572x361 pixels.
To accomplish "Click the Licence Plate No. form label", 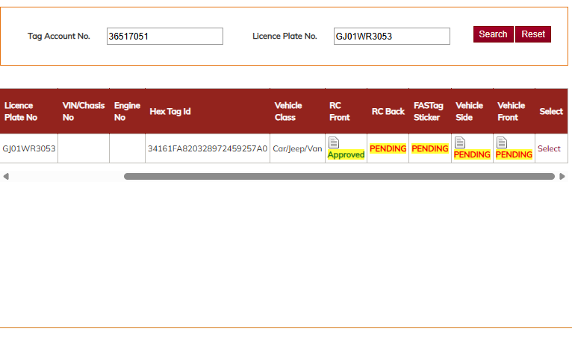I will tap(285, 36).
